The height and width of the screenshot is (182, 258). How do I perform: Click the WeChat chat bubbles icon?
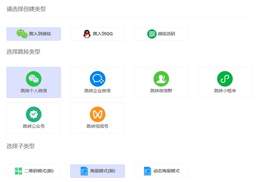coord(22,34)
